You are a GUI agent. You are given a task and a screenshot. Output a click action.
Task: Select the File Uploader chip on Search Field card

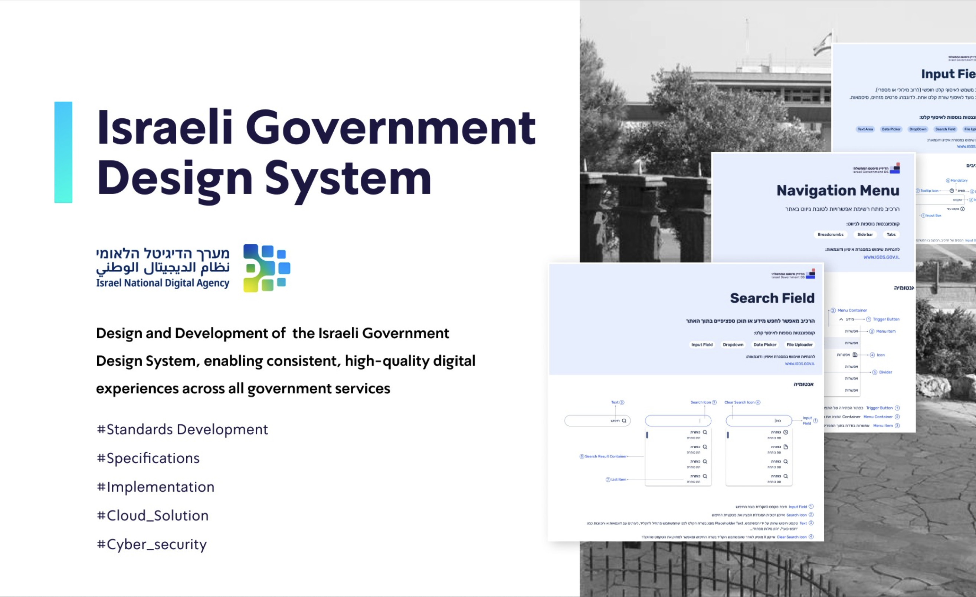(x=799, y=344)
